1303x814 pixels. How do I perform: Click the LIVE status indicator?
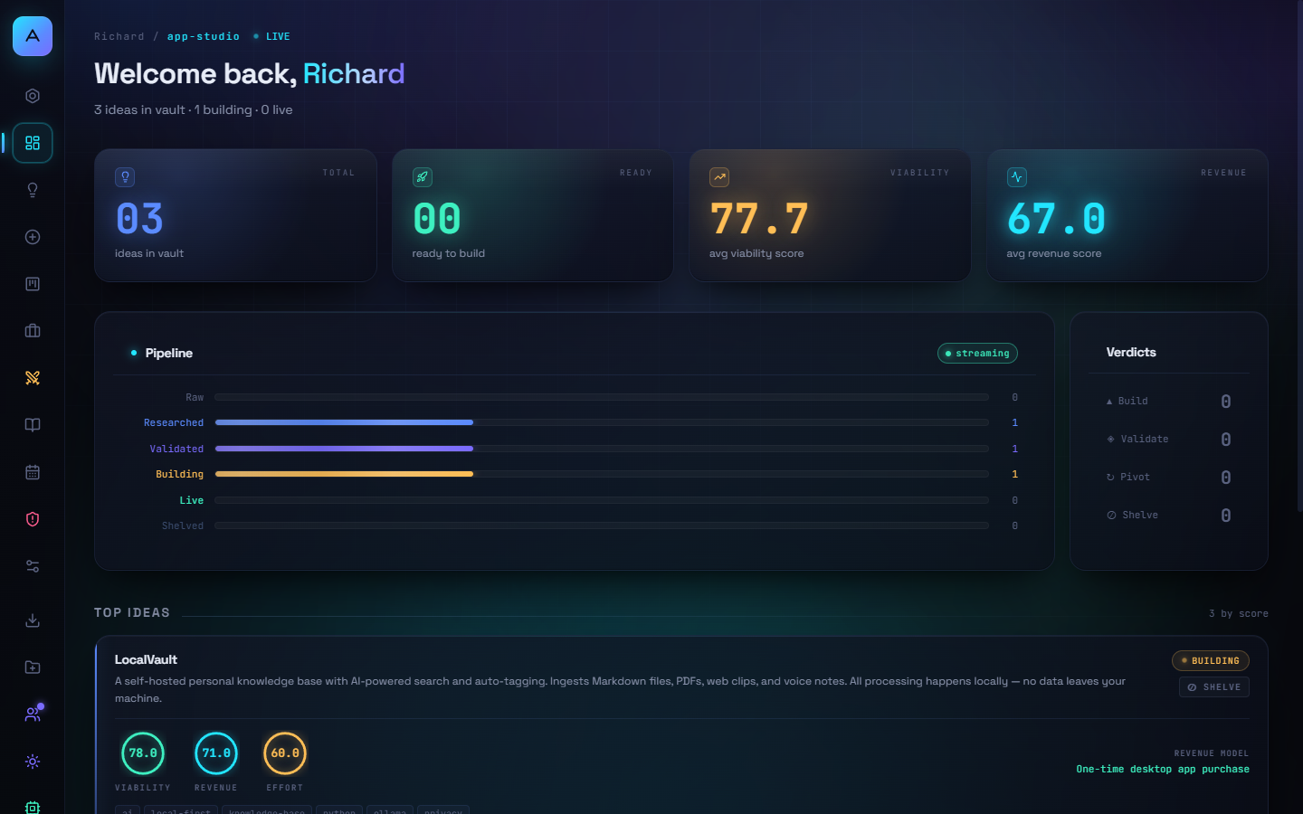click(x=271, y=37)
